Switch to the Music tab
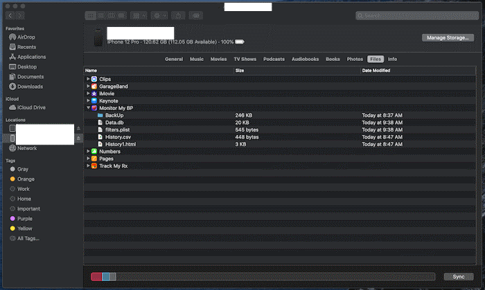485x290 pixels. pos(196,59)
